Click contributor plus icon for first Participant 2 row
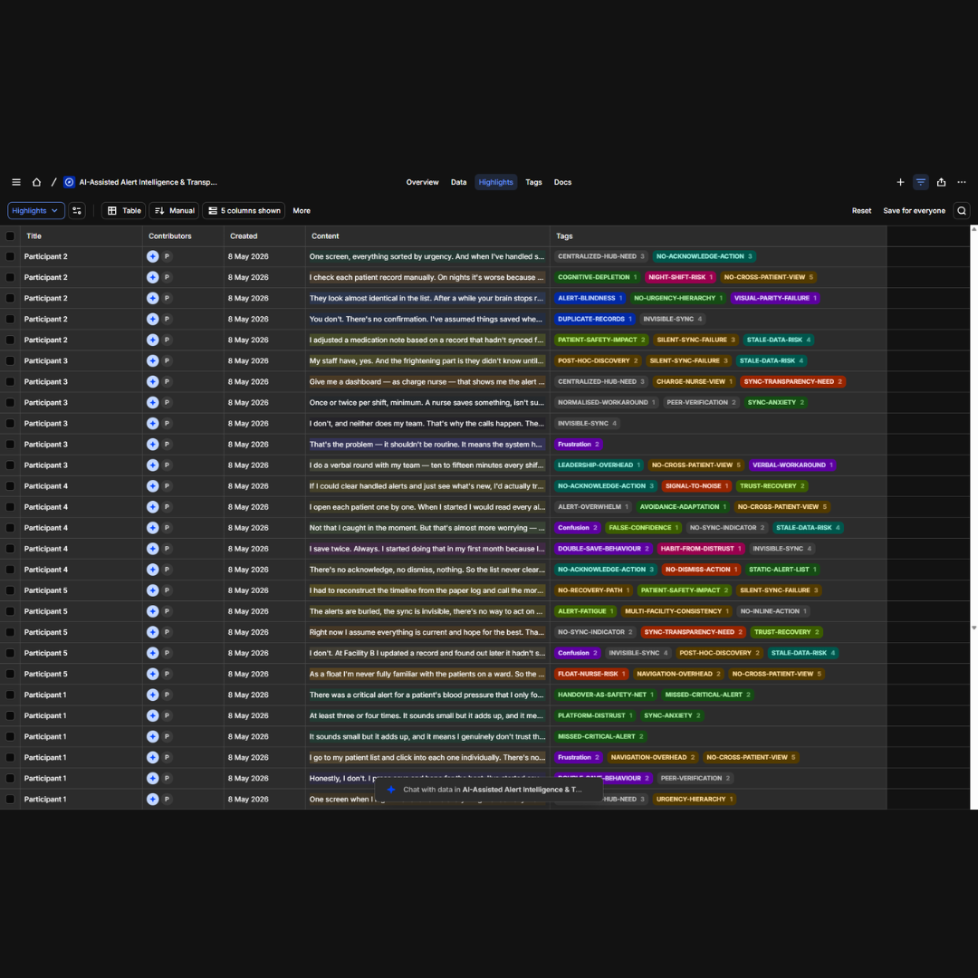The width and height of the screenshot is (978, 978). click(152, 256)
